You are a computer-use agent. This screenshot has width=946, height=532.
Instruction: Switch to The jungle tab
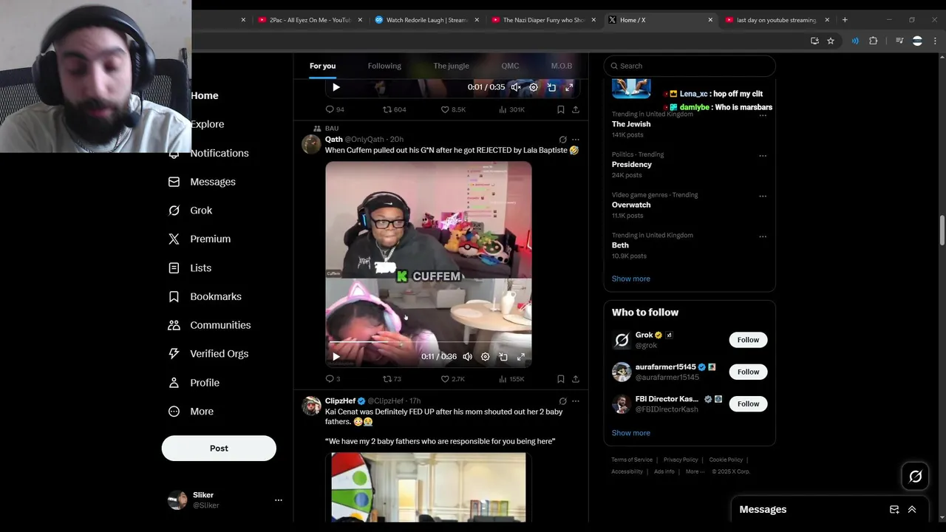(x=451, y=66)
